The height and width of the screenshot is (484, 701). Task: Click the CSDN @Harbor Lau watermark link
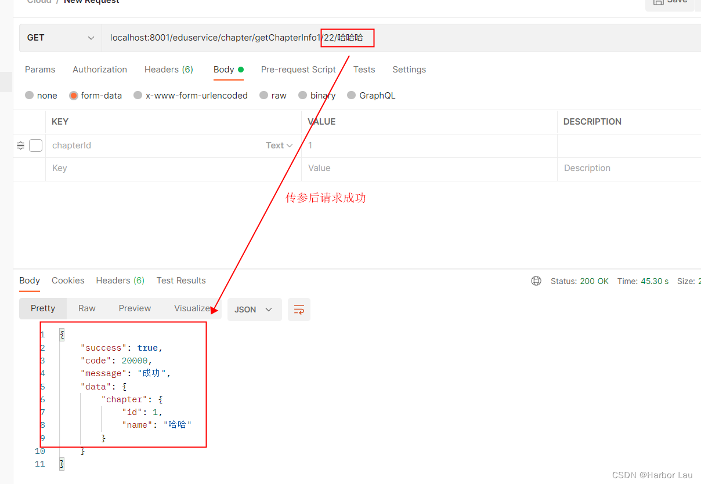[x=652, y=475]
